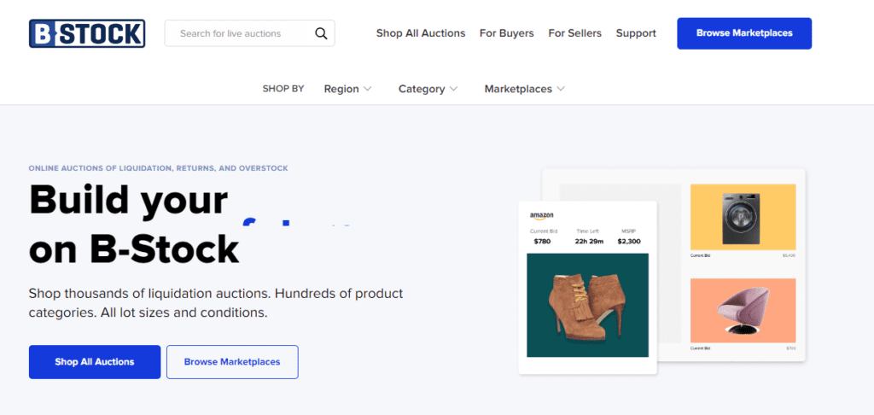Screen dimensions: 874x415
Task: Click the blue Shop All Auctions hero button
Action: (x=95, y=362)
